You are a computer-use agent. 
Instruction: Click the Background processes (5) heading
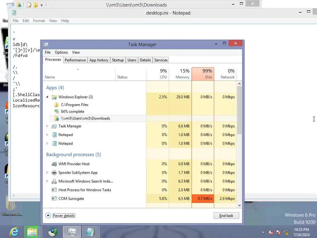(x=74, y=155)
